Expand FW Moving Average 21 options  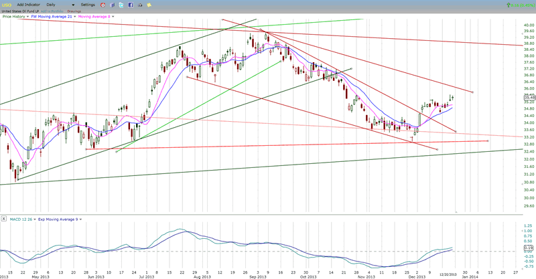point(75,16)
